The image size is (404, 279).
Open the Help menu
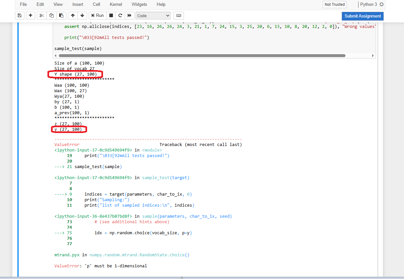point(161,5)
